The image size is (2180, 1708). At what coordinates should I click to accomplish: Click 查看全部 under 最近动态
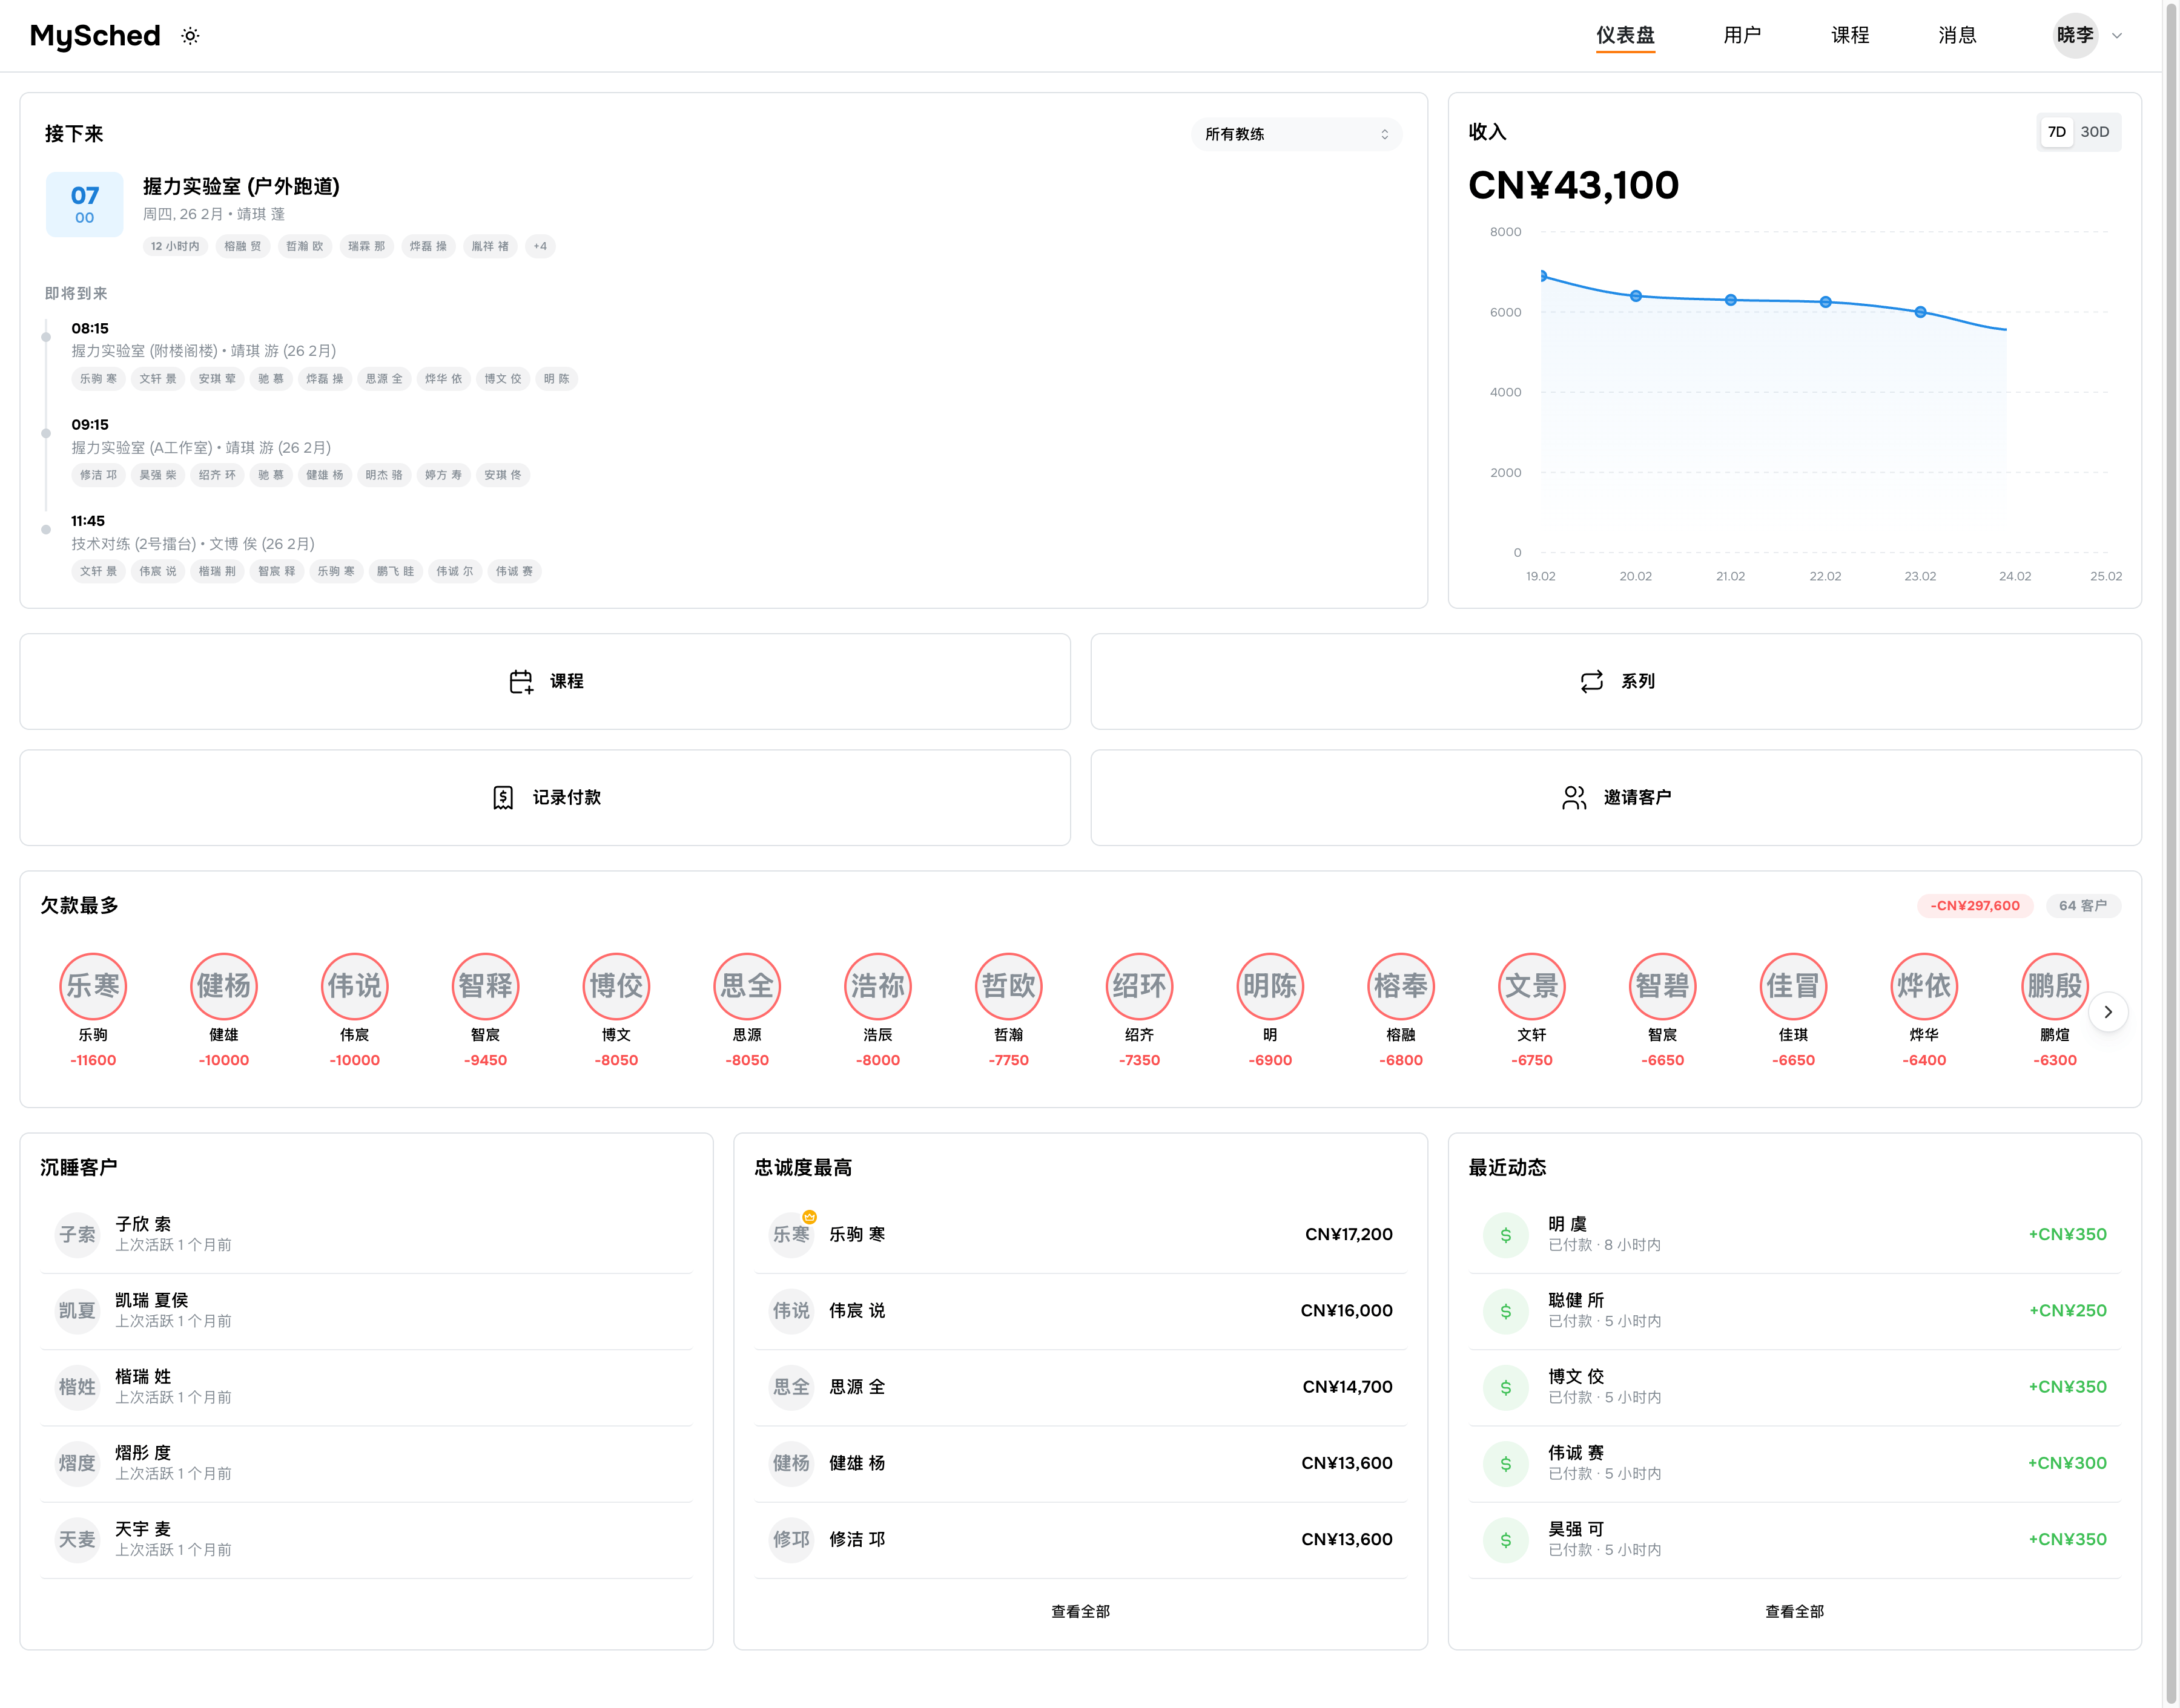[x=1794, y=1611]
